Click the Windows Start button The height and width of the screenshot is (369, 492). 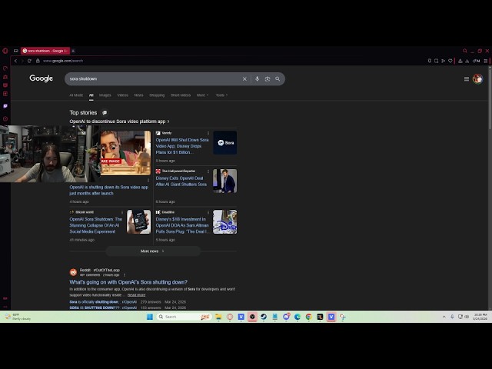click(x=150, y=317)
